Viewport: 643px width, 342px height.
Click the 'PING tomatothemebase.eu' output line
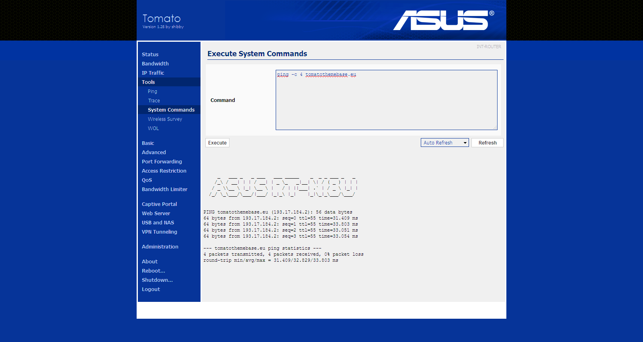278,212
